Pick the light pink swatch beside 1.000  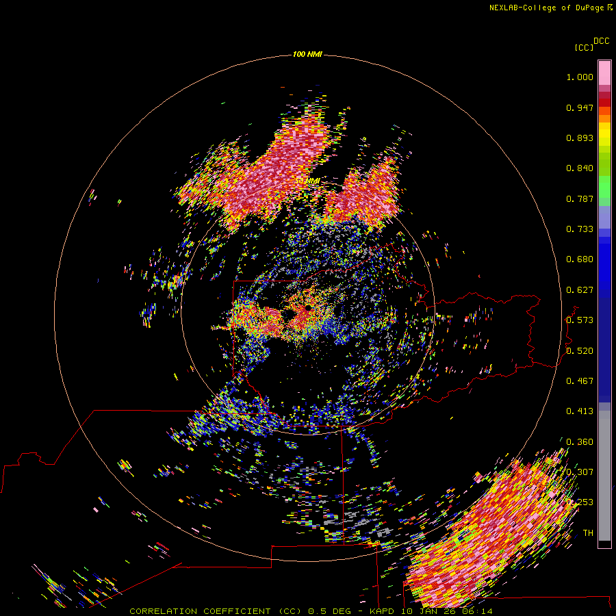(x=604, y=73)
